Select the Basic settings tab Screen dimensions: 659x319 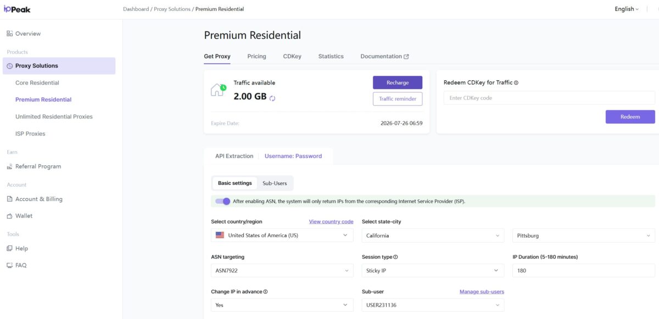click(234, 183)
